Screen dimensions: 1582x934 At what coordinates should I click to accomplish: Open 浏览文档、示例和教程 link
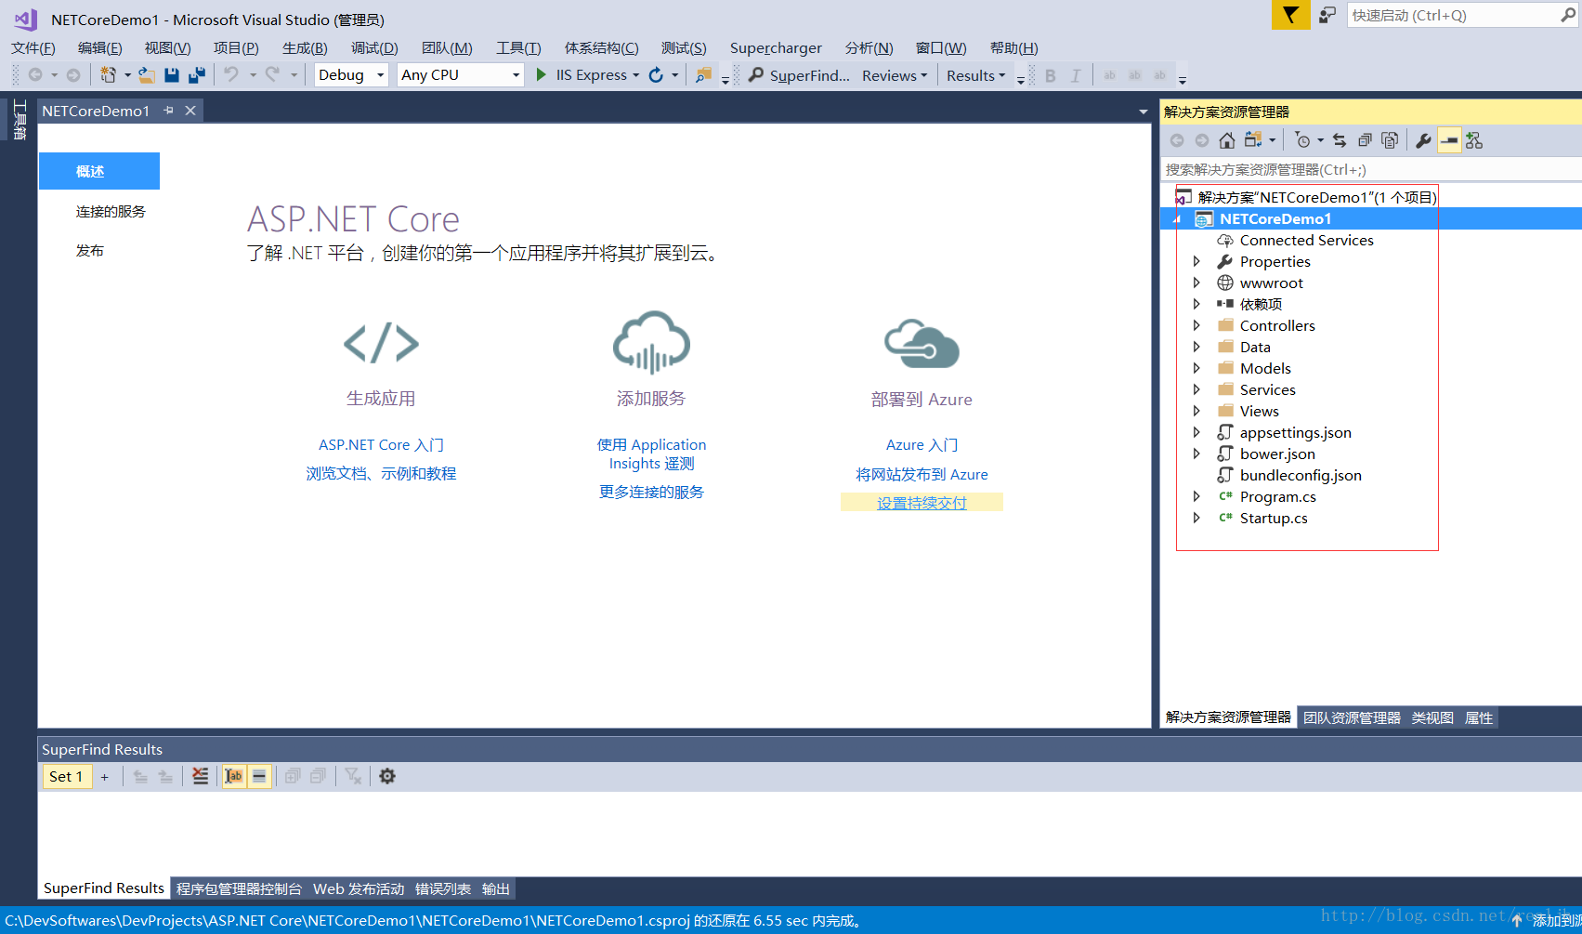[381, 473]
